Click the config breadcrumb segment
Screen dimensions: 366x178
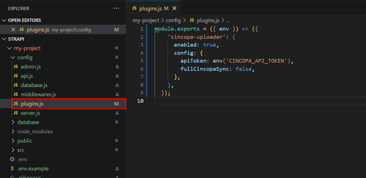tap(173, 20)
